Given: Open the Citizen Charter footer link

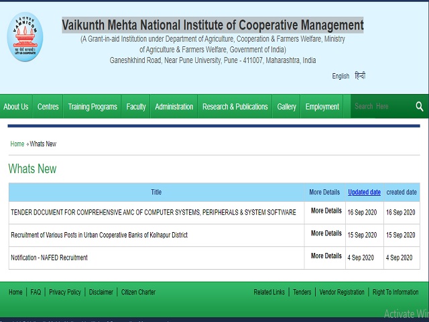Looking at the screenshot, I should (139, 292).
